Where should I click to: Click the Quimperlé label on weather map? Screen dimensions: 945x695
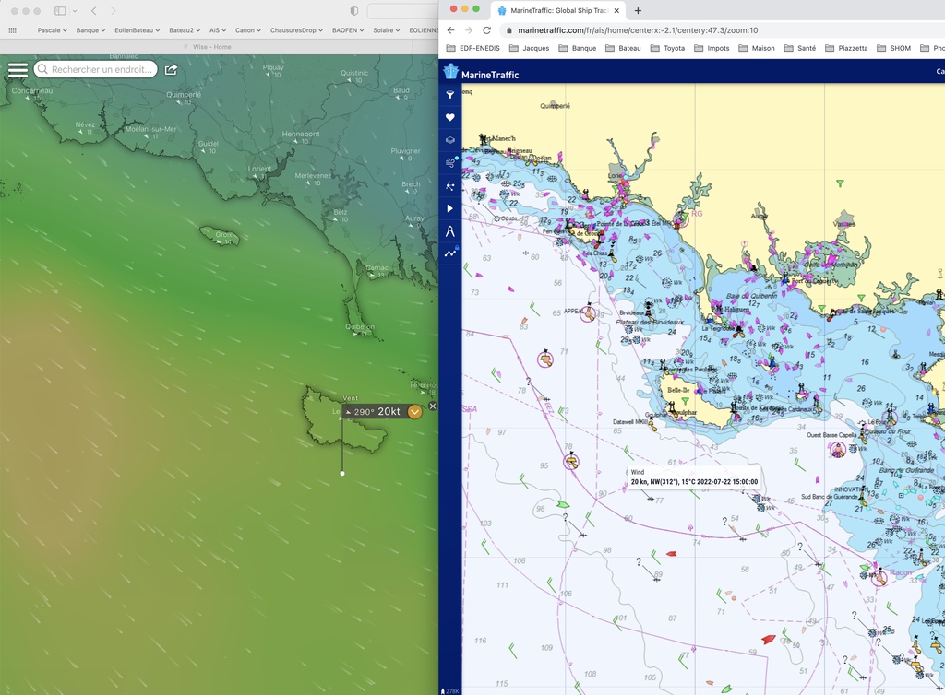pyautogui.click(x=184, y=94)
